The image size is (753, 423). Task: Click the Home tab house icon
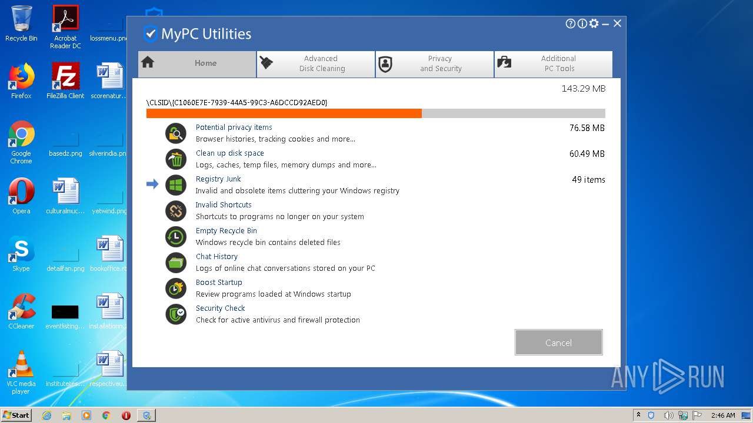148,62
